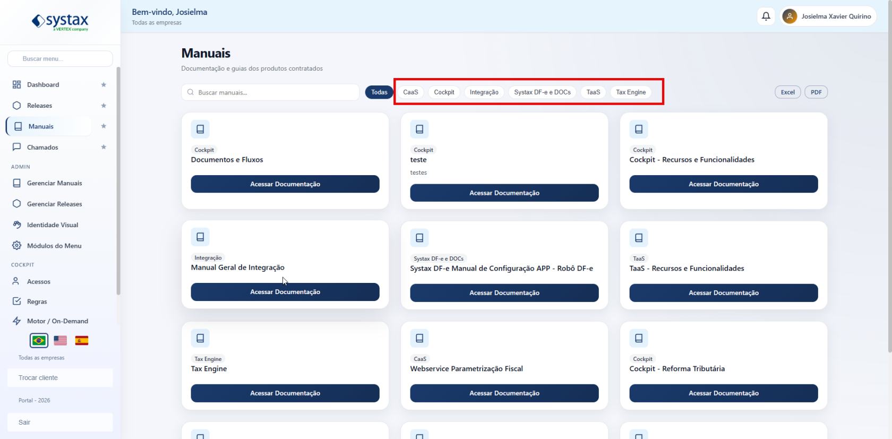Screen dimensions: 892x439
Task: Open documentation for Documentos e Fluxos
Action: 285,184
